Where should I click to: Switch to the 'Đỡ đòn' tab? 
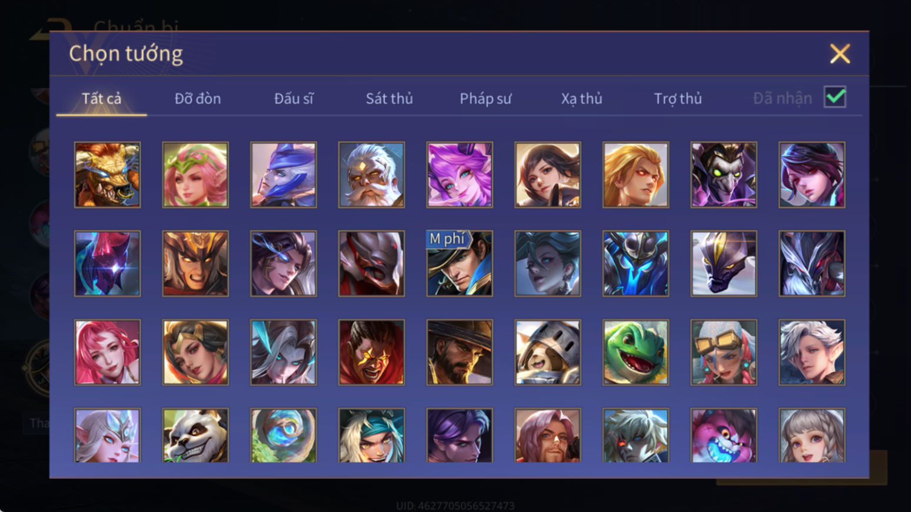coord(198,98)
